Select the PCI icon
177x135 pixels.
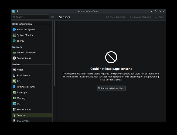point(14,104)
